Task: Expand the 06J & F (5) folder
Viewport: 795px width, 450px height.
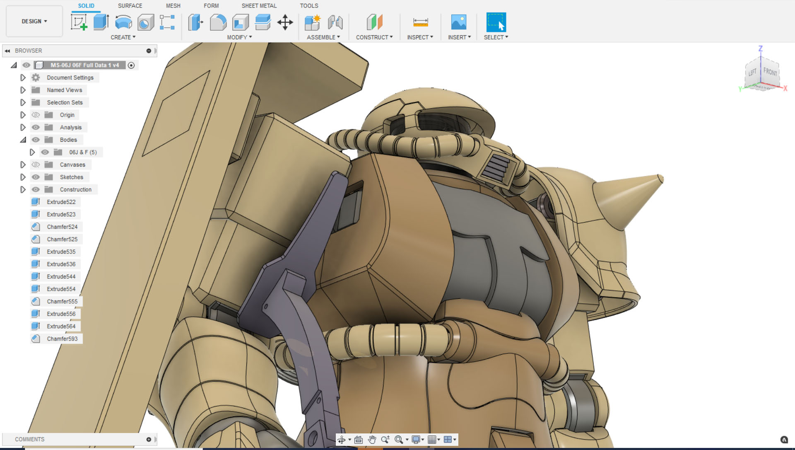Action: click(33, 152)
